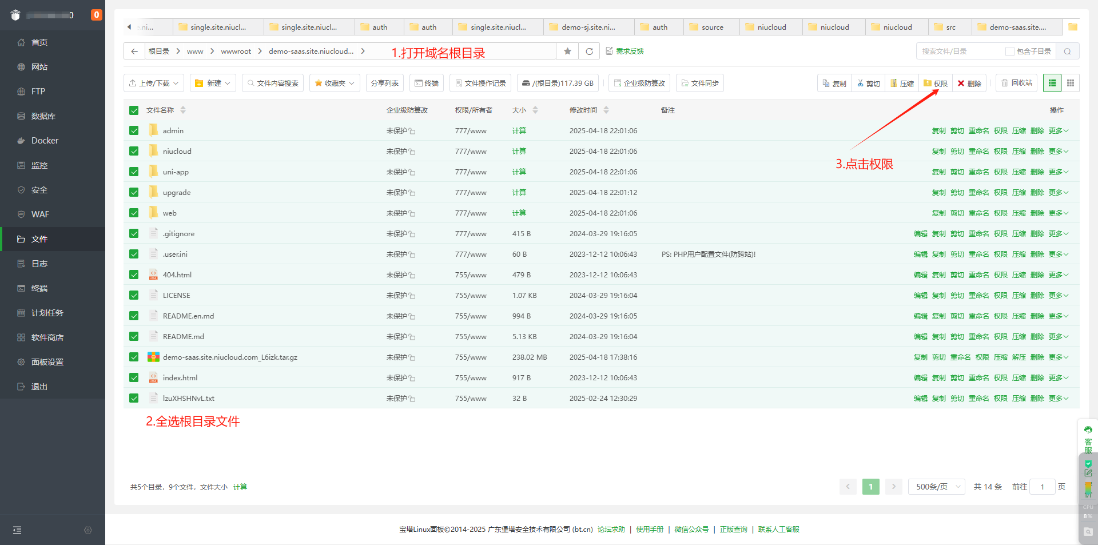Open the 上传/下载 dropdown
Image resolution: width=1098 pixels, height=545 pixels.
153,83
